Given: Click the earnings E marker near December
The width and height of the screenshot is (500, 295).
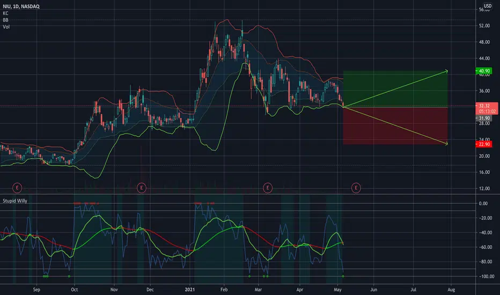Looking at the screenshot, I should point(142,188).
